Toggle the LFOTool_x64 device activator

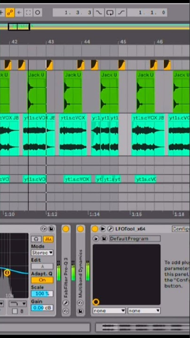coord(95,229)
